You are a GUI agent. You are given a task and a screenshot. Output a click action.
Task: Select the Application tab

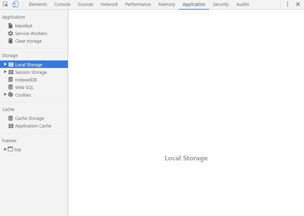[x=194, y=4]
